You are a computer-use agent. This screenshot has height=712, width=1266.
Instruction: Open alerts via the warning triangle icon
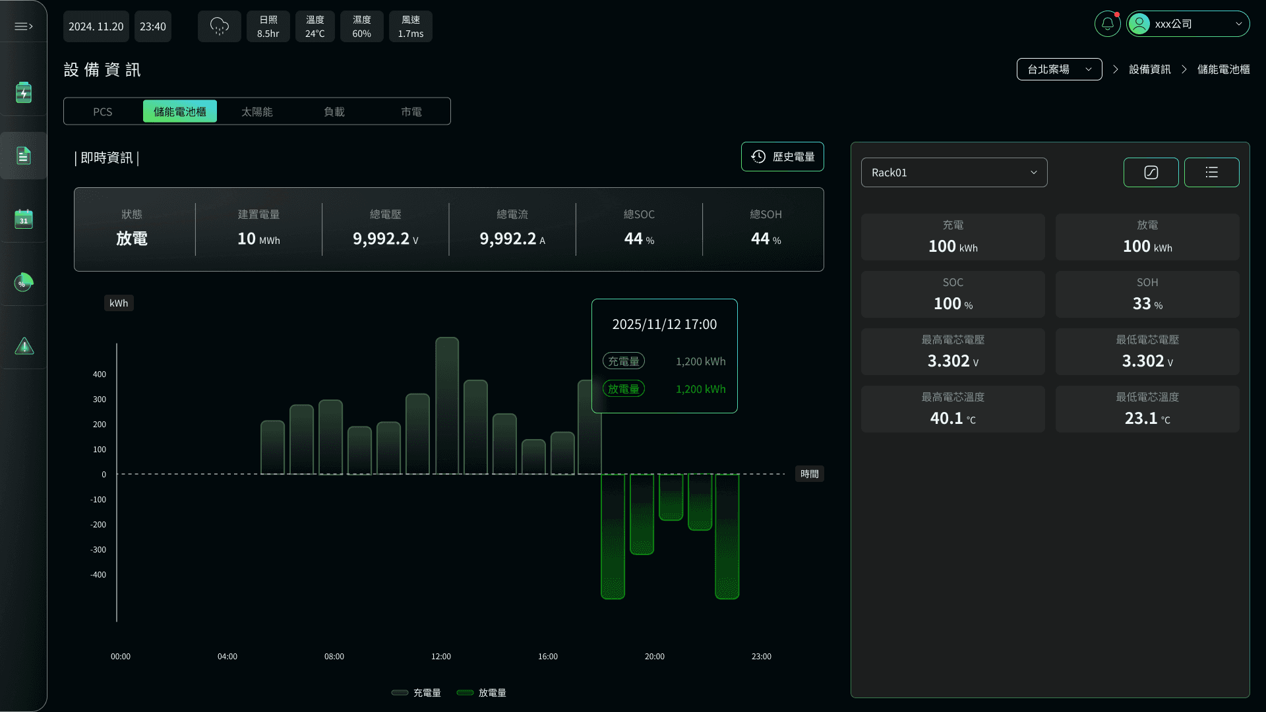point(24,345)
